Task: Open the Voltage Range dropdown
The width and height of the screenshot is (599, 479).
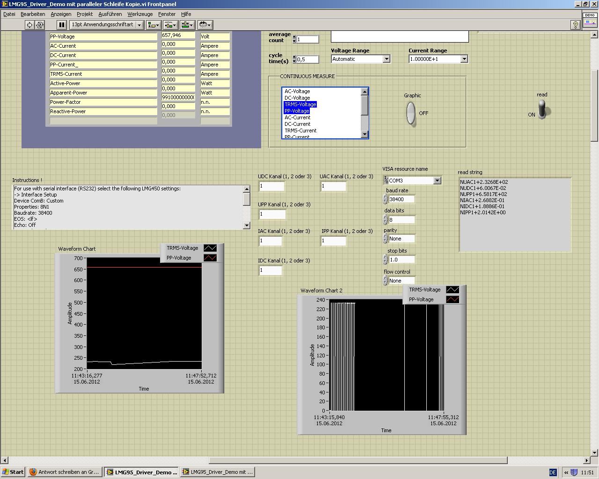Action: [x=387, y=59]
